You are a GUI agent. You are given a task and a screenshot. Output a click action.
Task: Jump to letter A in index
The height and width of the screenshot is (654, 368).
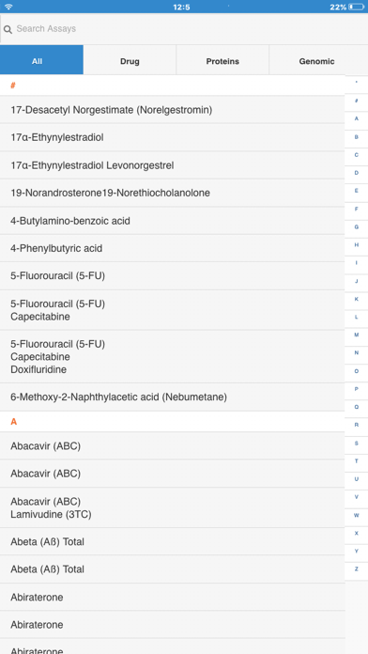(x=357, y=118)
